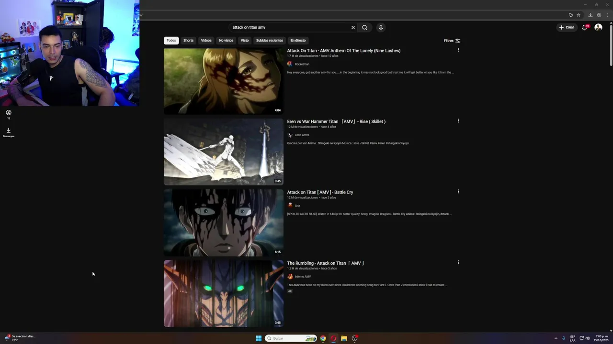Open three-dot menu for The Rumbling video
This screenshot has height=344, width=613.
click(458, 262)
